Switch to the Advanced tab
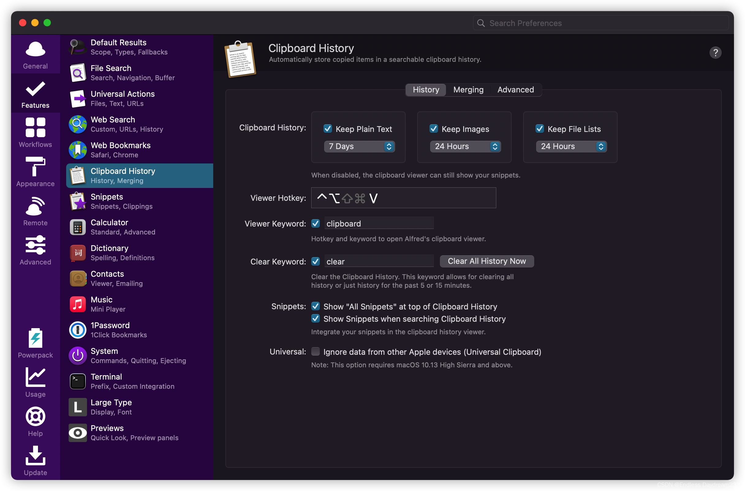The width and height of the screenshot is (745, 491). [515, 90]
